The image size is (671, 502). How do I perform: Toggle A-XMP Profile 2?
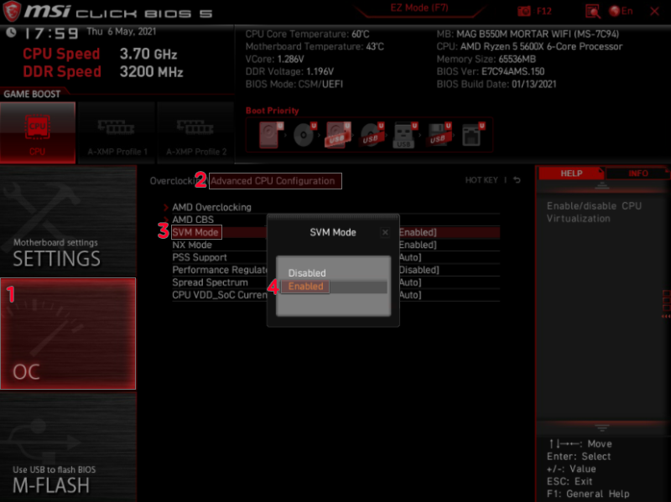click(196, 133)
